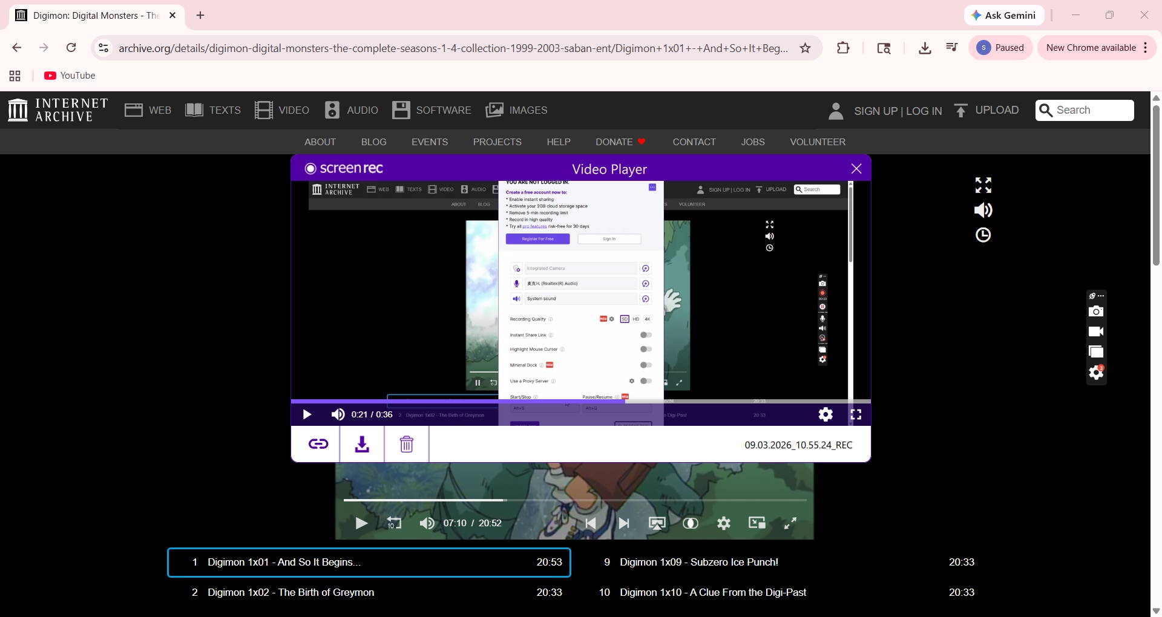Open ScreenRec settings gear with notification badge
1162x617 pixels.
(x=1095, y=373)
